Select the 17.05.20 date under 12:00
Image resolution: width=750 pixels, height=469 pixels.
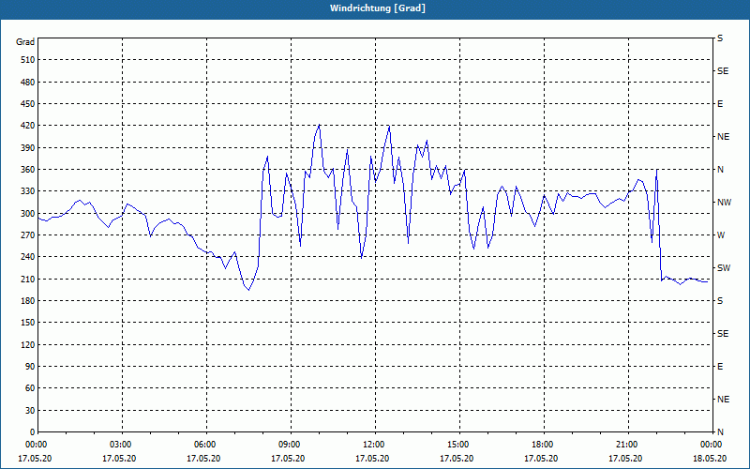(x=372, y=458)
